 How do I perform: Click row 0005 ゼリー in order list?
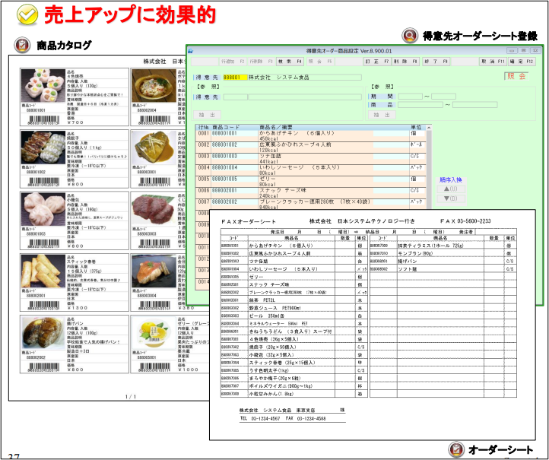[311, 182]
